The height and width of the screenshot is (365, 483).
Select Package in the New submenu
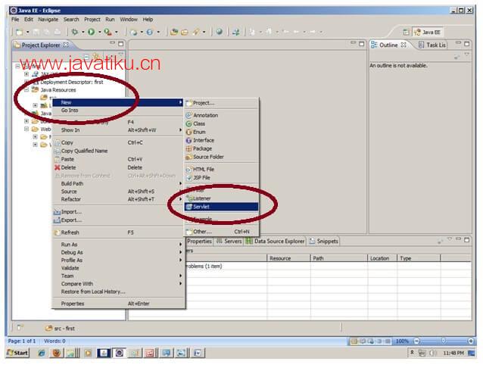tap(221, 148)
